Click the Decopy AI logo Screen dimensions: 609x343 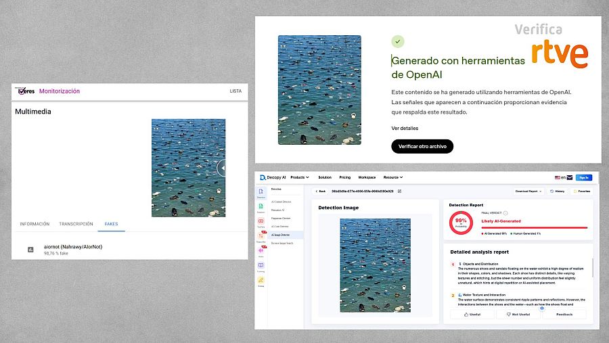[272, 177]
